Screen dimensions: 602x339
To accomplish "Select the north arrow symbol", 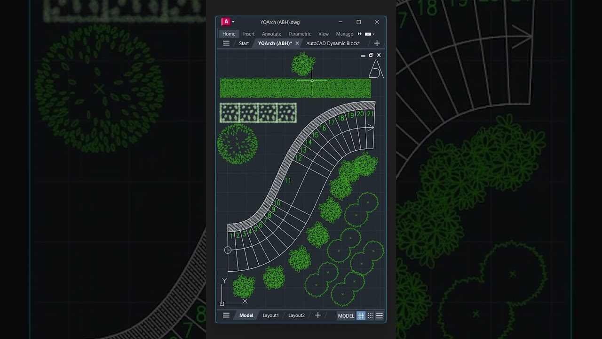I will [x=375, y=69].
